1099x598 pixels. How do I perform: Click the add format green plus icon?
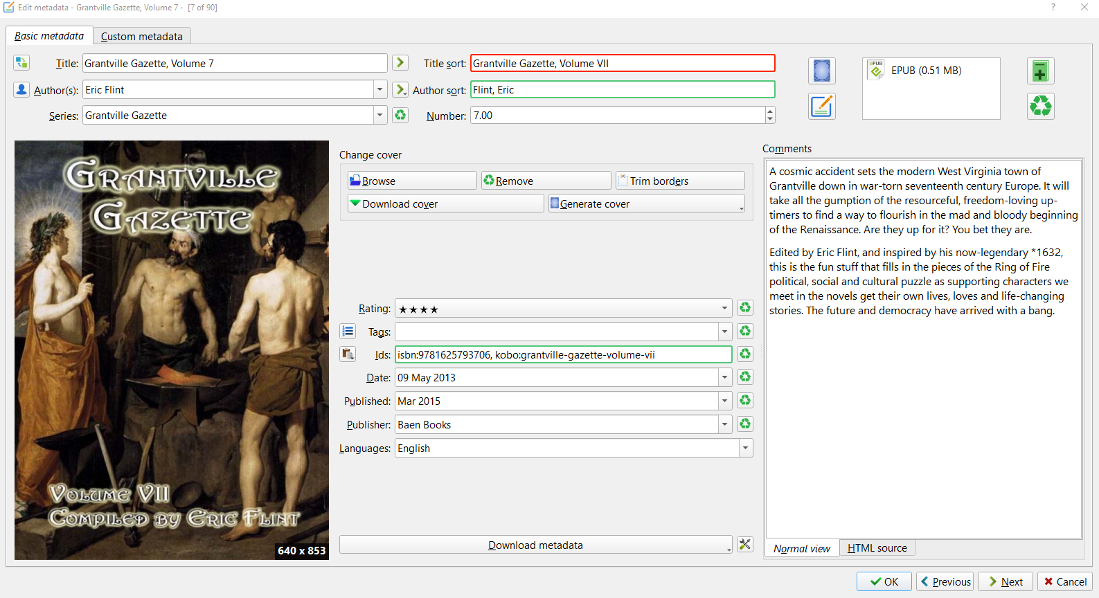click(1040, 71)
